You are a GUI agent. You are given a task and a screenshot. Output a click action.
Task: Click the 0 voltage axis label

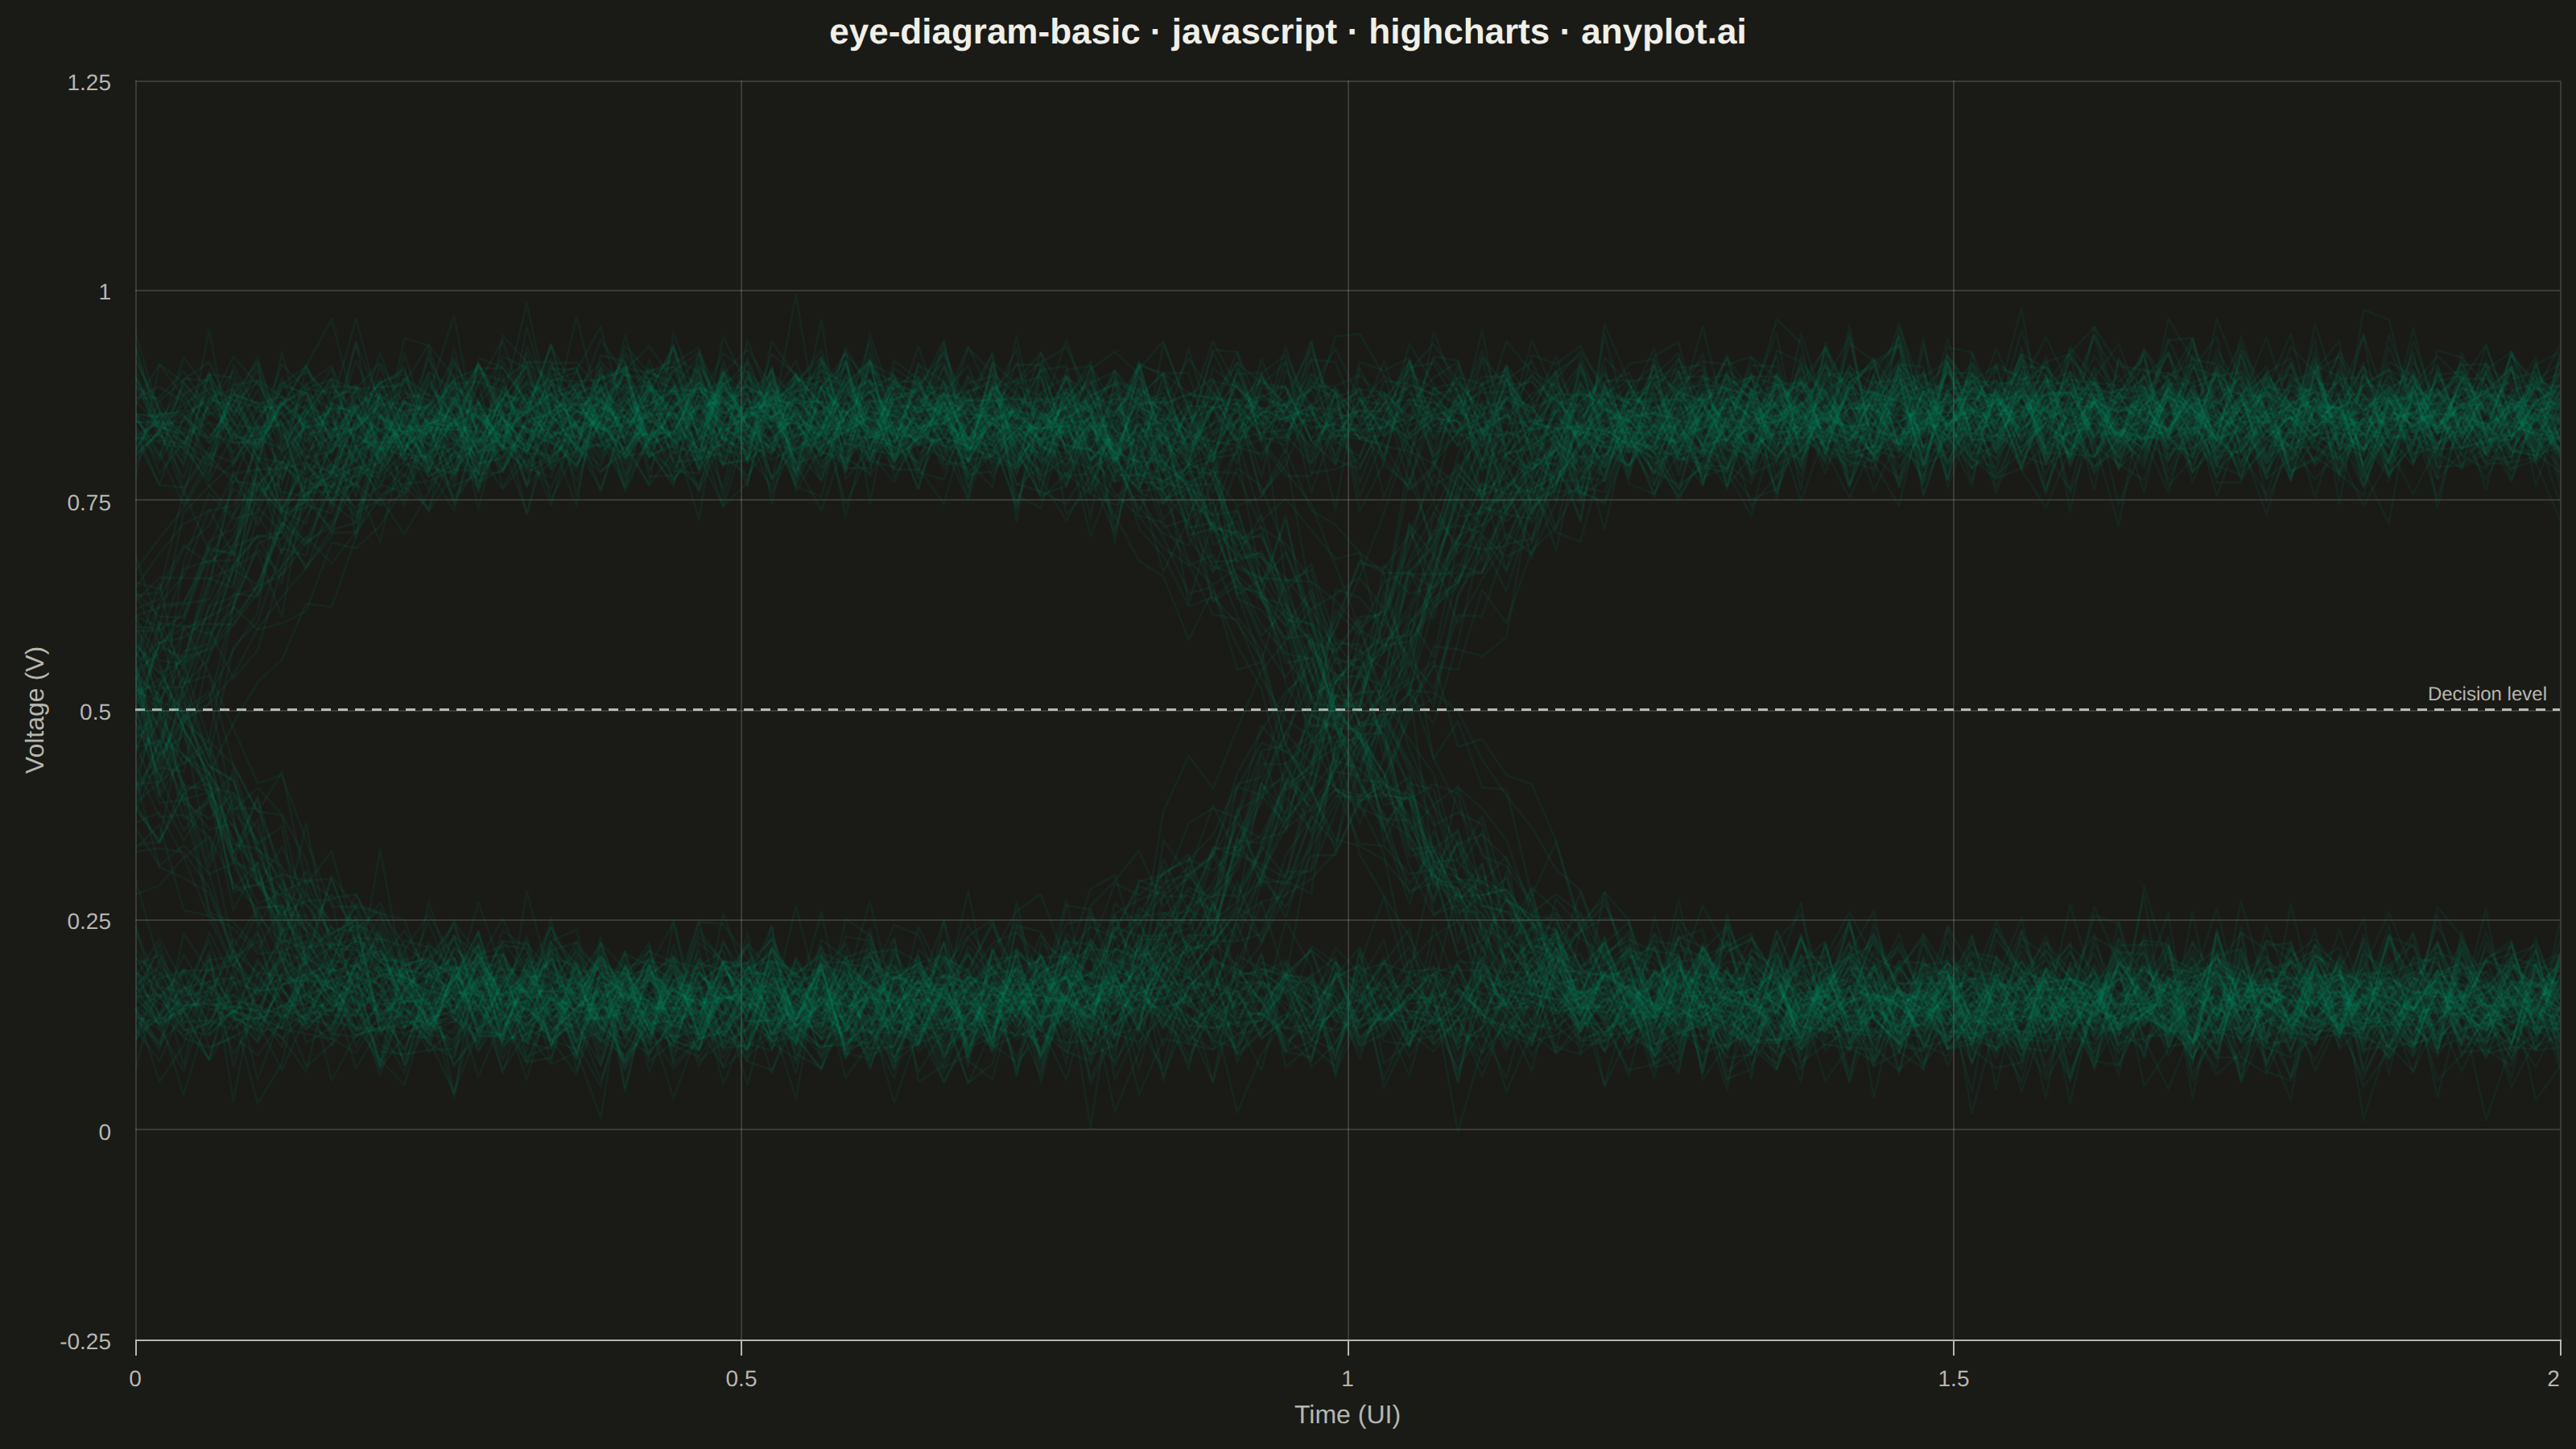click(x=104, y=1133)
